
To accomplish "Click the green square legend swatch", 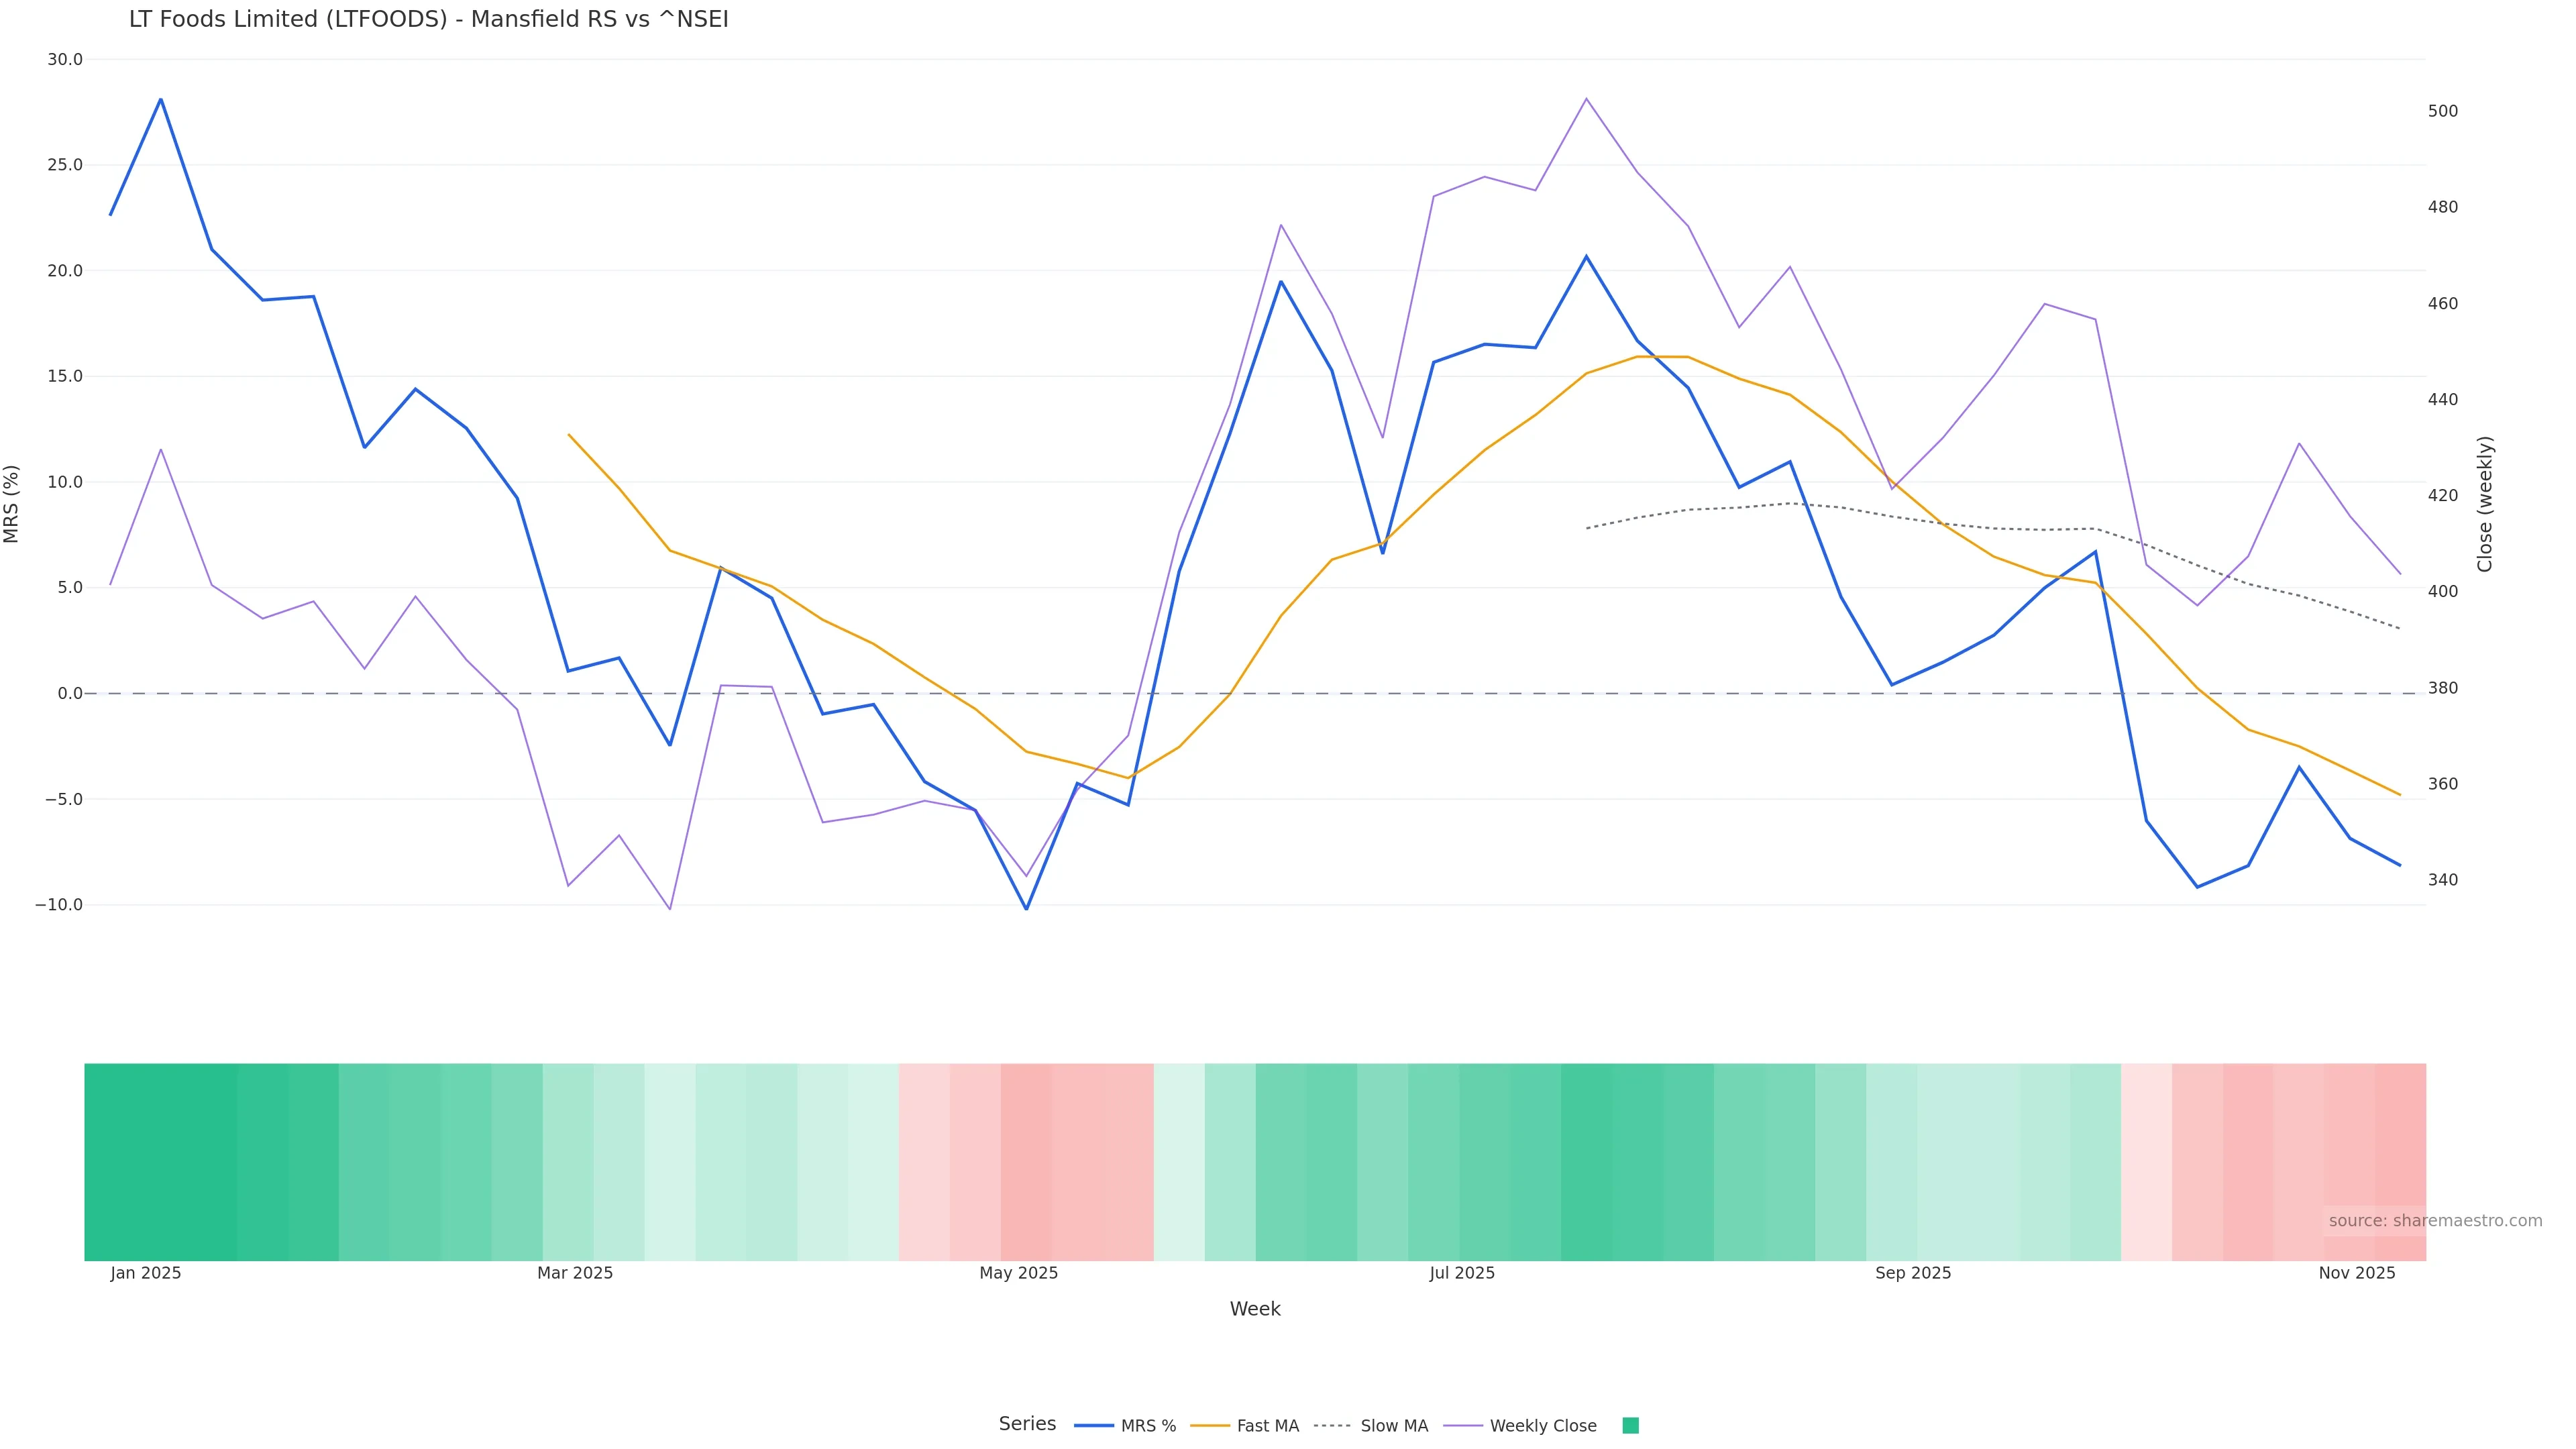I will click(1630, 1426).
